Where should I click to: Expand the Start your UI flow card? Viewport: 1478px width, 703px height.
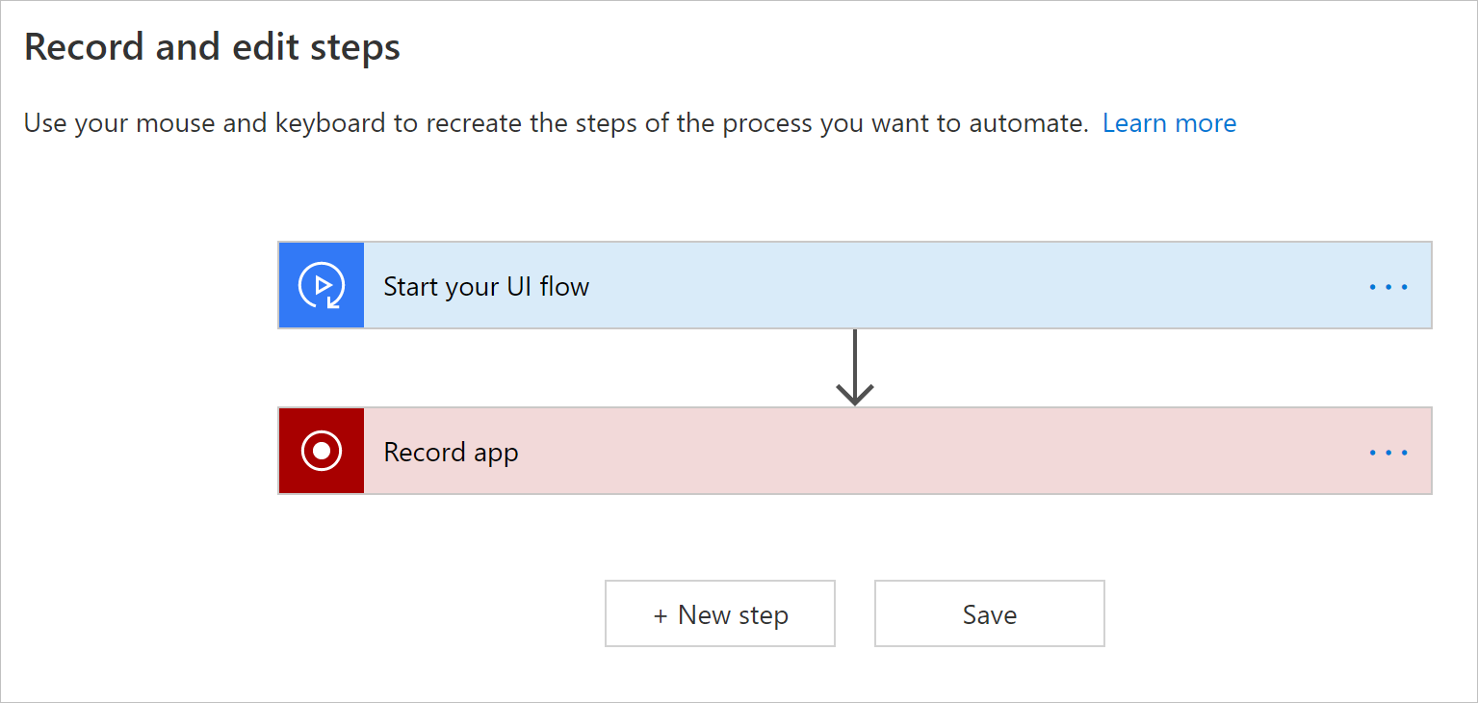(855, 285)
